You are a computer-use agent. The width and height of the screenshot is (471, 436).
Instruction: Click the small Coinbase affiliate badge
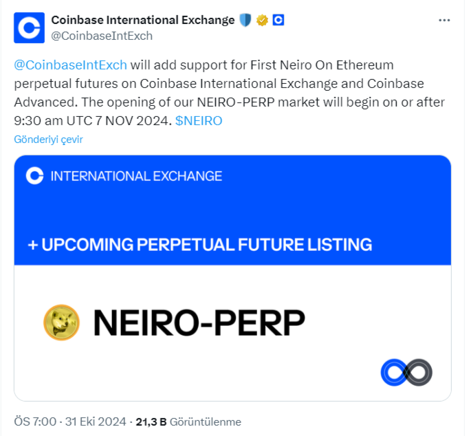click(278, 20)
